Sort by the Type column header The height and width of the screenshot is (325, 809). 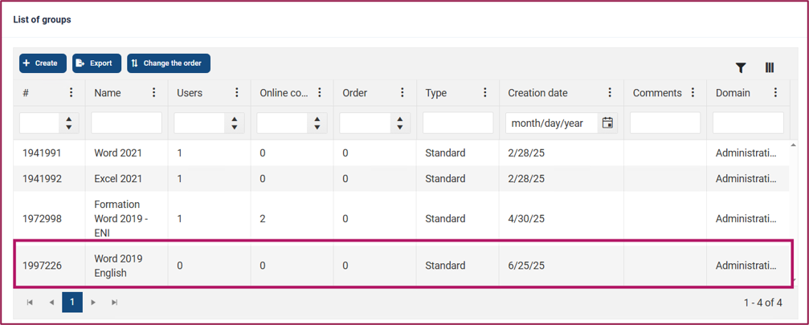pos(436,93)
